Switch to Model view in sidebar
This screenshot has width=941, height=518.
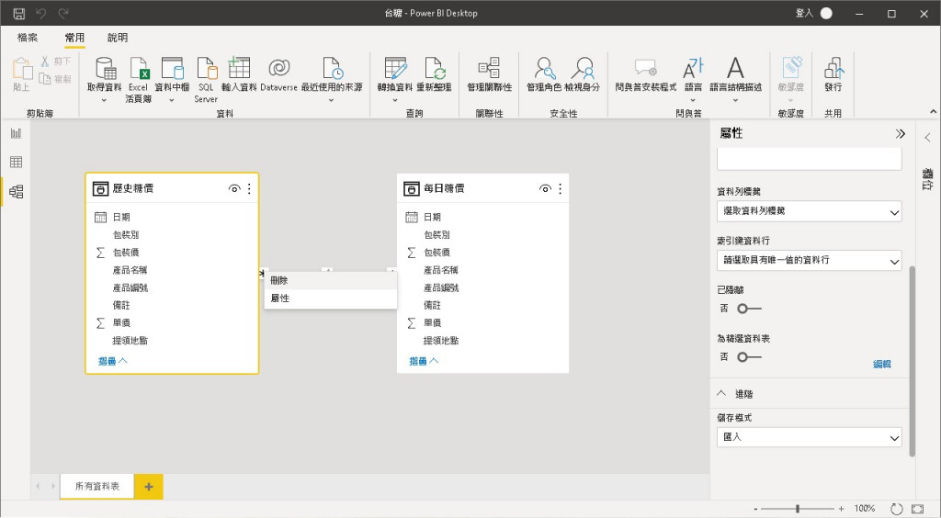(17, 191)
